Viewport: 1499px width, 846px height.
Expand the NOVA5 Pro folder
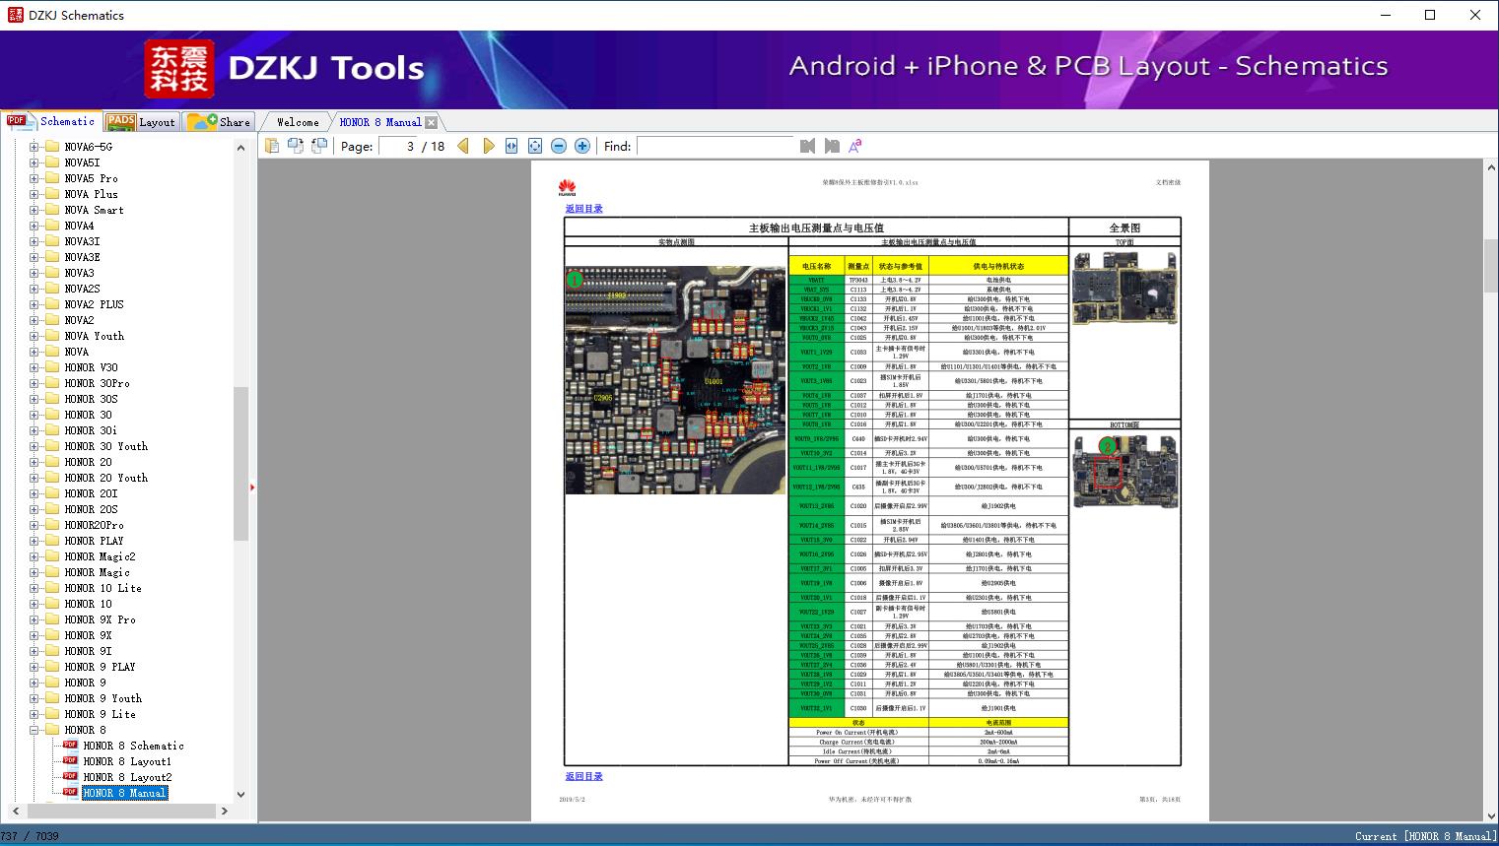(x=34, y=178)
